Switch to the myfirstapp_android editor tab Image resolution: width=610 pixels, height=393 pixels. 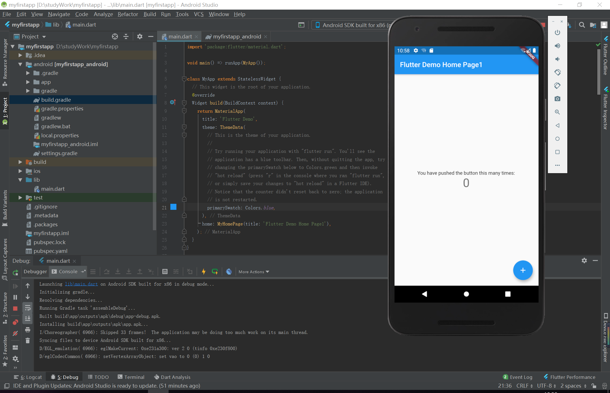[237, 36]
